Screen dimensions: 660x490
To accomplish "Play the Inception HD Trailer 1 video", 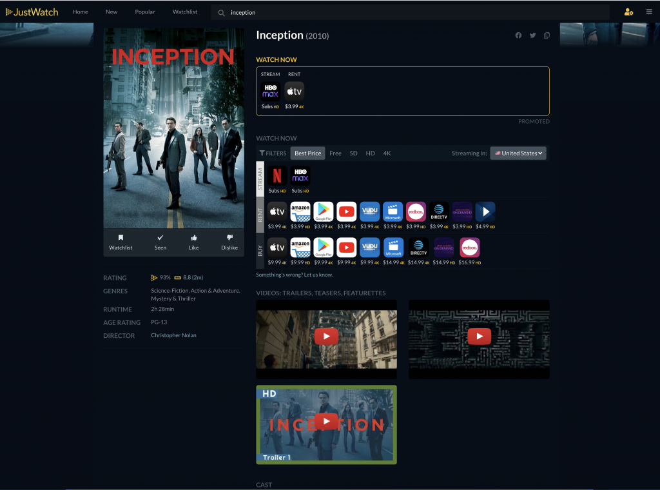I will [327, 422].
